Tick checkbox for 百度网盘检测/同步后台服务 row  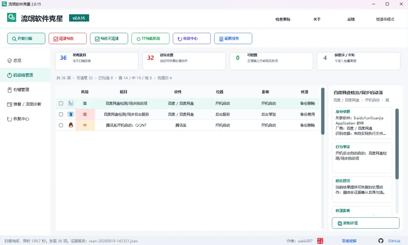coord(61,114)
